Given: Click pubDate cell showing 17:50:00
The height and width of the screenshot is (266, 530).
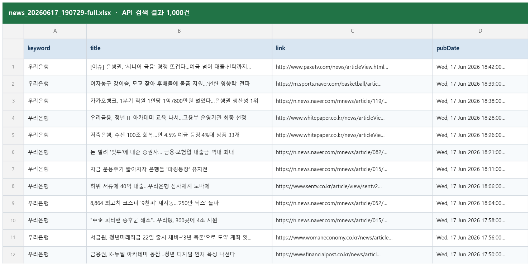Looking at the screenshot, I should [x=480, y=255].
